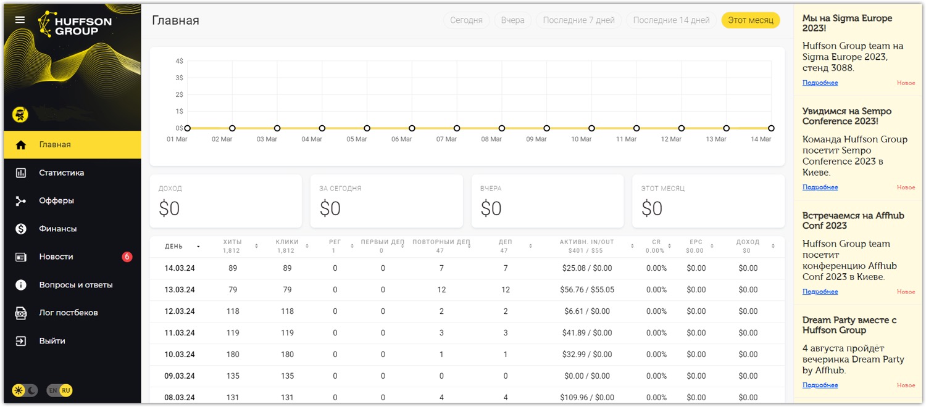The width and height of the screenshot is (926, 407).
Task: Sort table by Доход column
Action: pos(773,246)
